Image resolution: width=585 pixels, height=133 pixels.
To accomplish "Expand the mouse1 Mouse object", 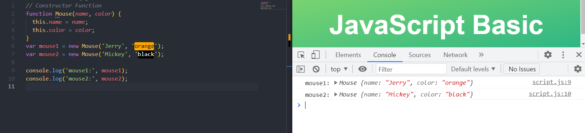I will point(336,83).
